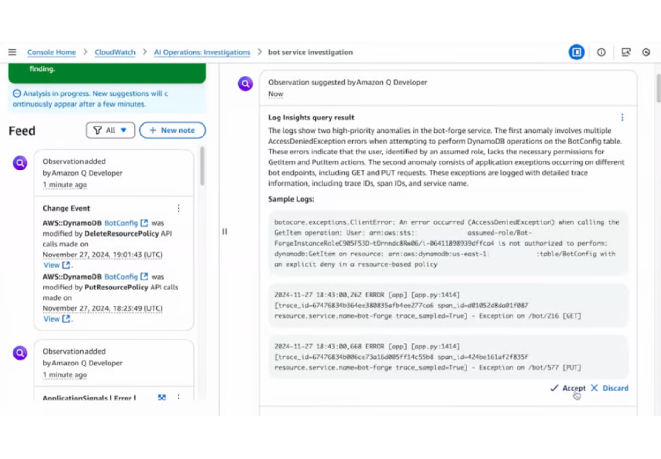661x459 pixels.
Task: Click the 'Log Insights query result' title
Action: click(311, 118)
